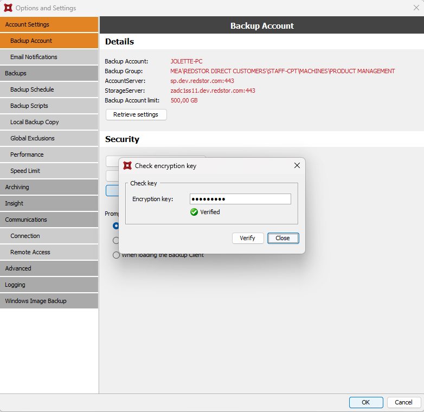The image size is (424, 412).
Task: Close the Check encryption key dialog
Action: click(297, 165)
